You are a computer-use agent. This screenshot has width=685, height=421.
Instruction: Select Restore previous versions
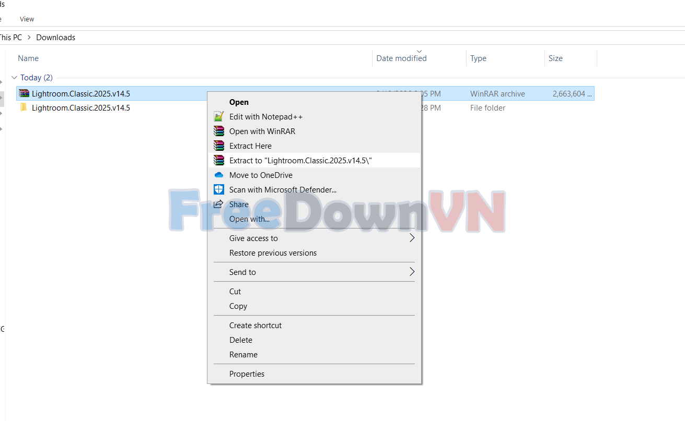[x=273, y=252]
